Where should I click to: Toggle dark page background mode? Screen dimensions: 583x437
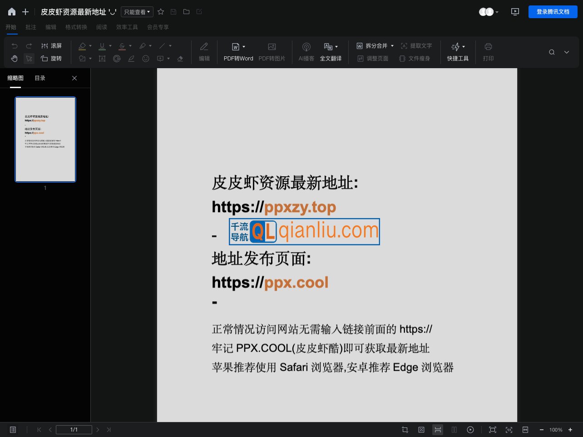click(x=421, y=429)
